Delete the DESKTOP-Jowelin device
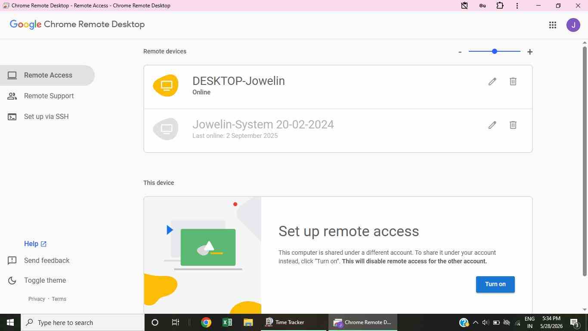This screenshot has width=588, height=331. 513,81
